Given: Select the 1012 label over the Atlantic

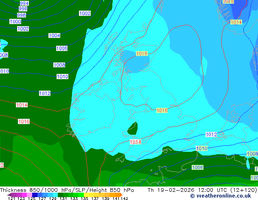Looking at the screenshot, I should (x=45, y=93).
